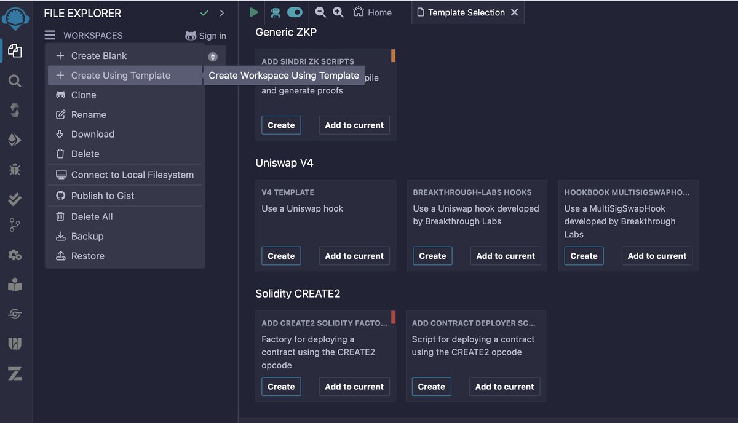
Task: Expand the chevron next to File Explorer header
Action: [222, 13]
